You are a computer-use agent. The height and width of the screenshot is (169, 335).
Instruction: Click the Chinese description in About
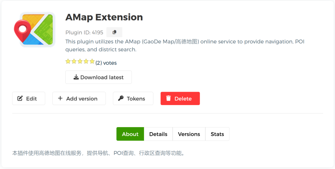click(x=98, y=153)
